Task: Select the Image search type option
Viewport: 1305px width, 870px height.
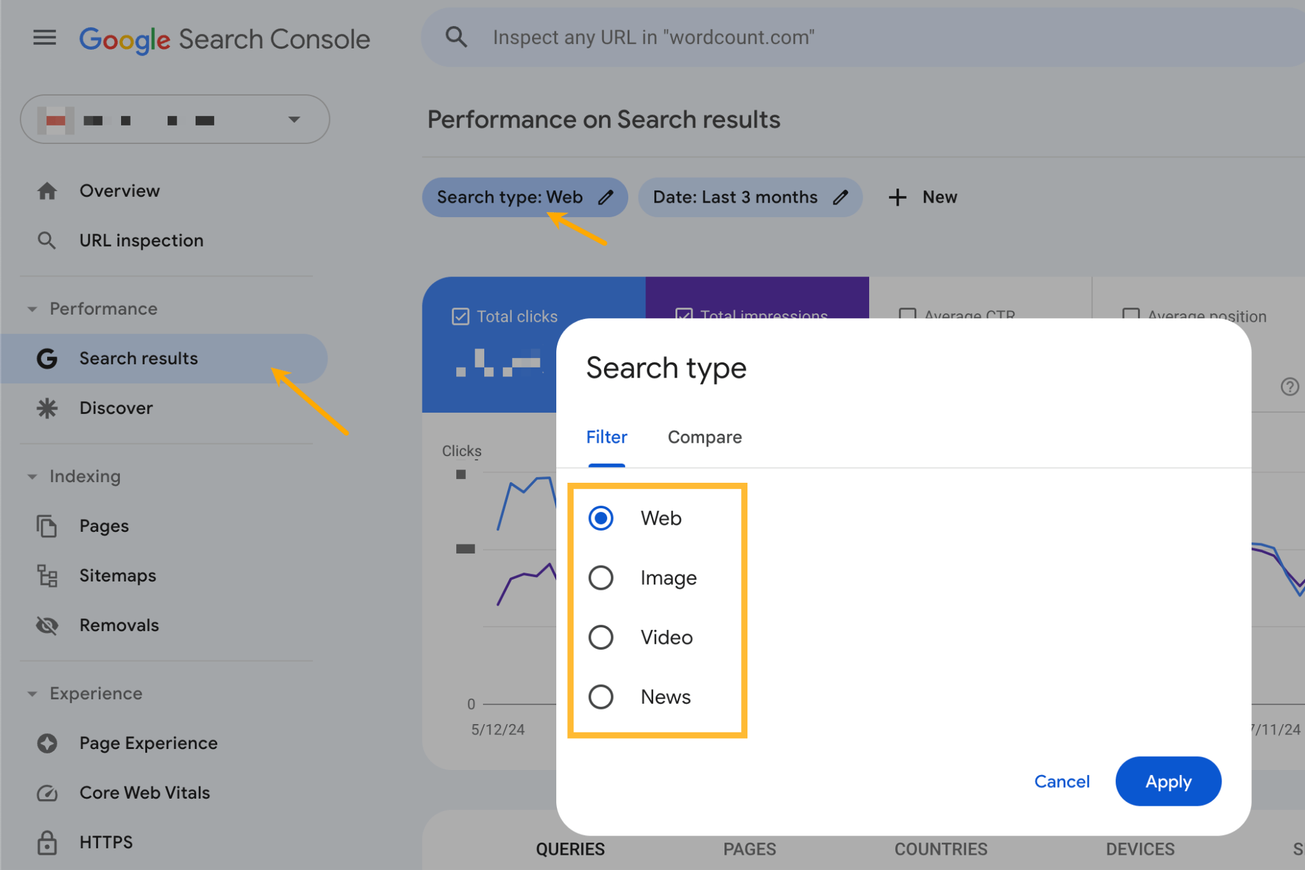Action: (x=602, y=578)
